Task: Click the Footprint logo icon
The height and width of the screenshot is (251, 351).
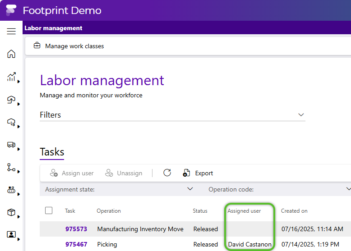Action: pyautogui.click(x=11, y=10)
